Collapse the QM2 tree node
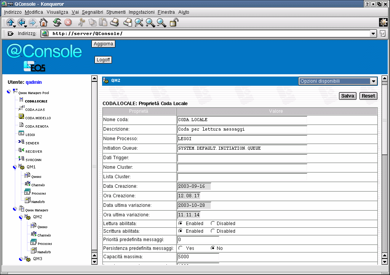The image size is (390, 275). click(x=21, y=217)
